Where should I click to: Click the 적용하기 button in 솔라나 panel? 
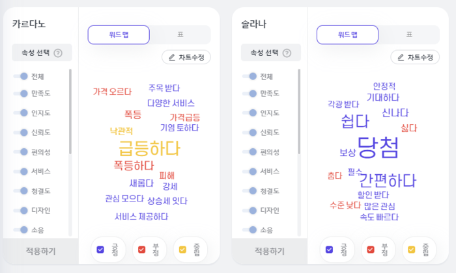(270, 251)
